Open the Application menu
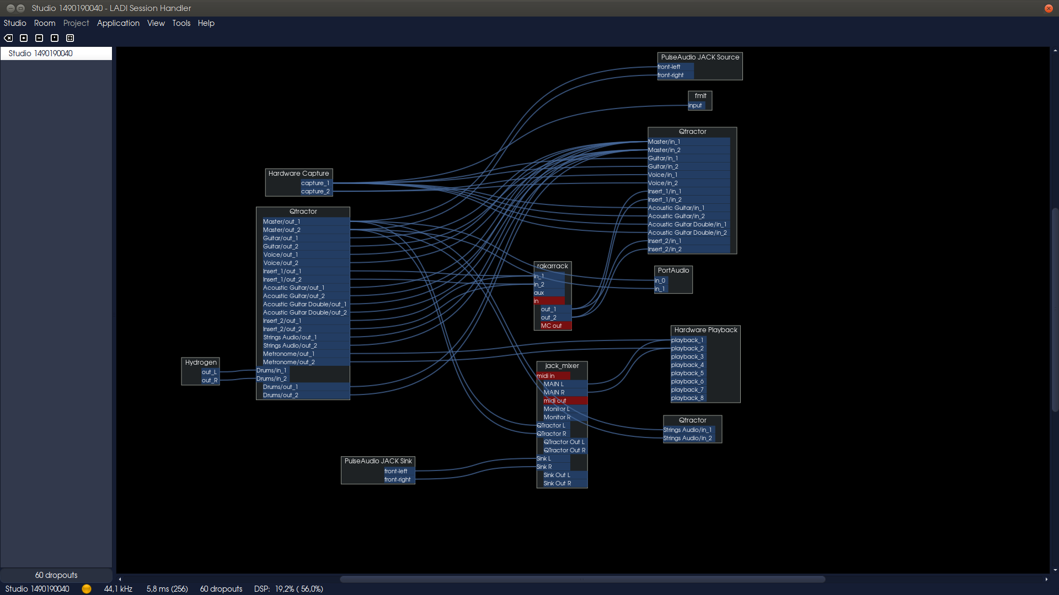The height and width of the screenshot is (595, 1059). tap(118, 23)
